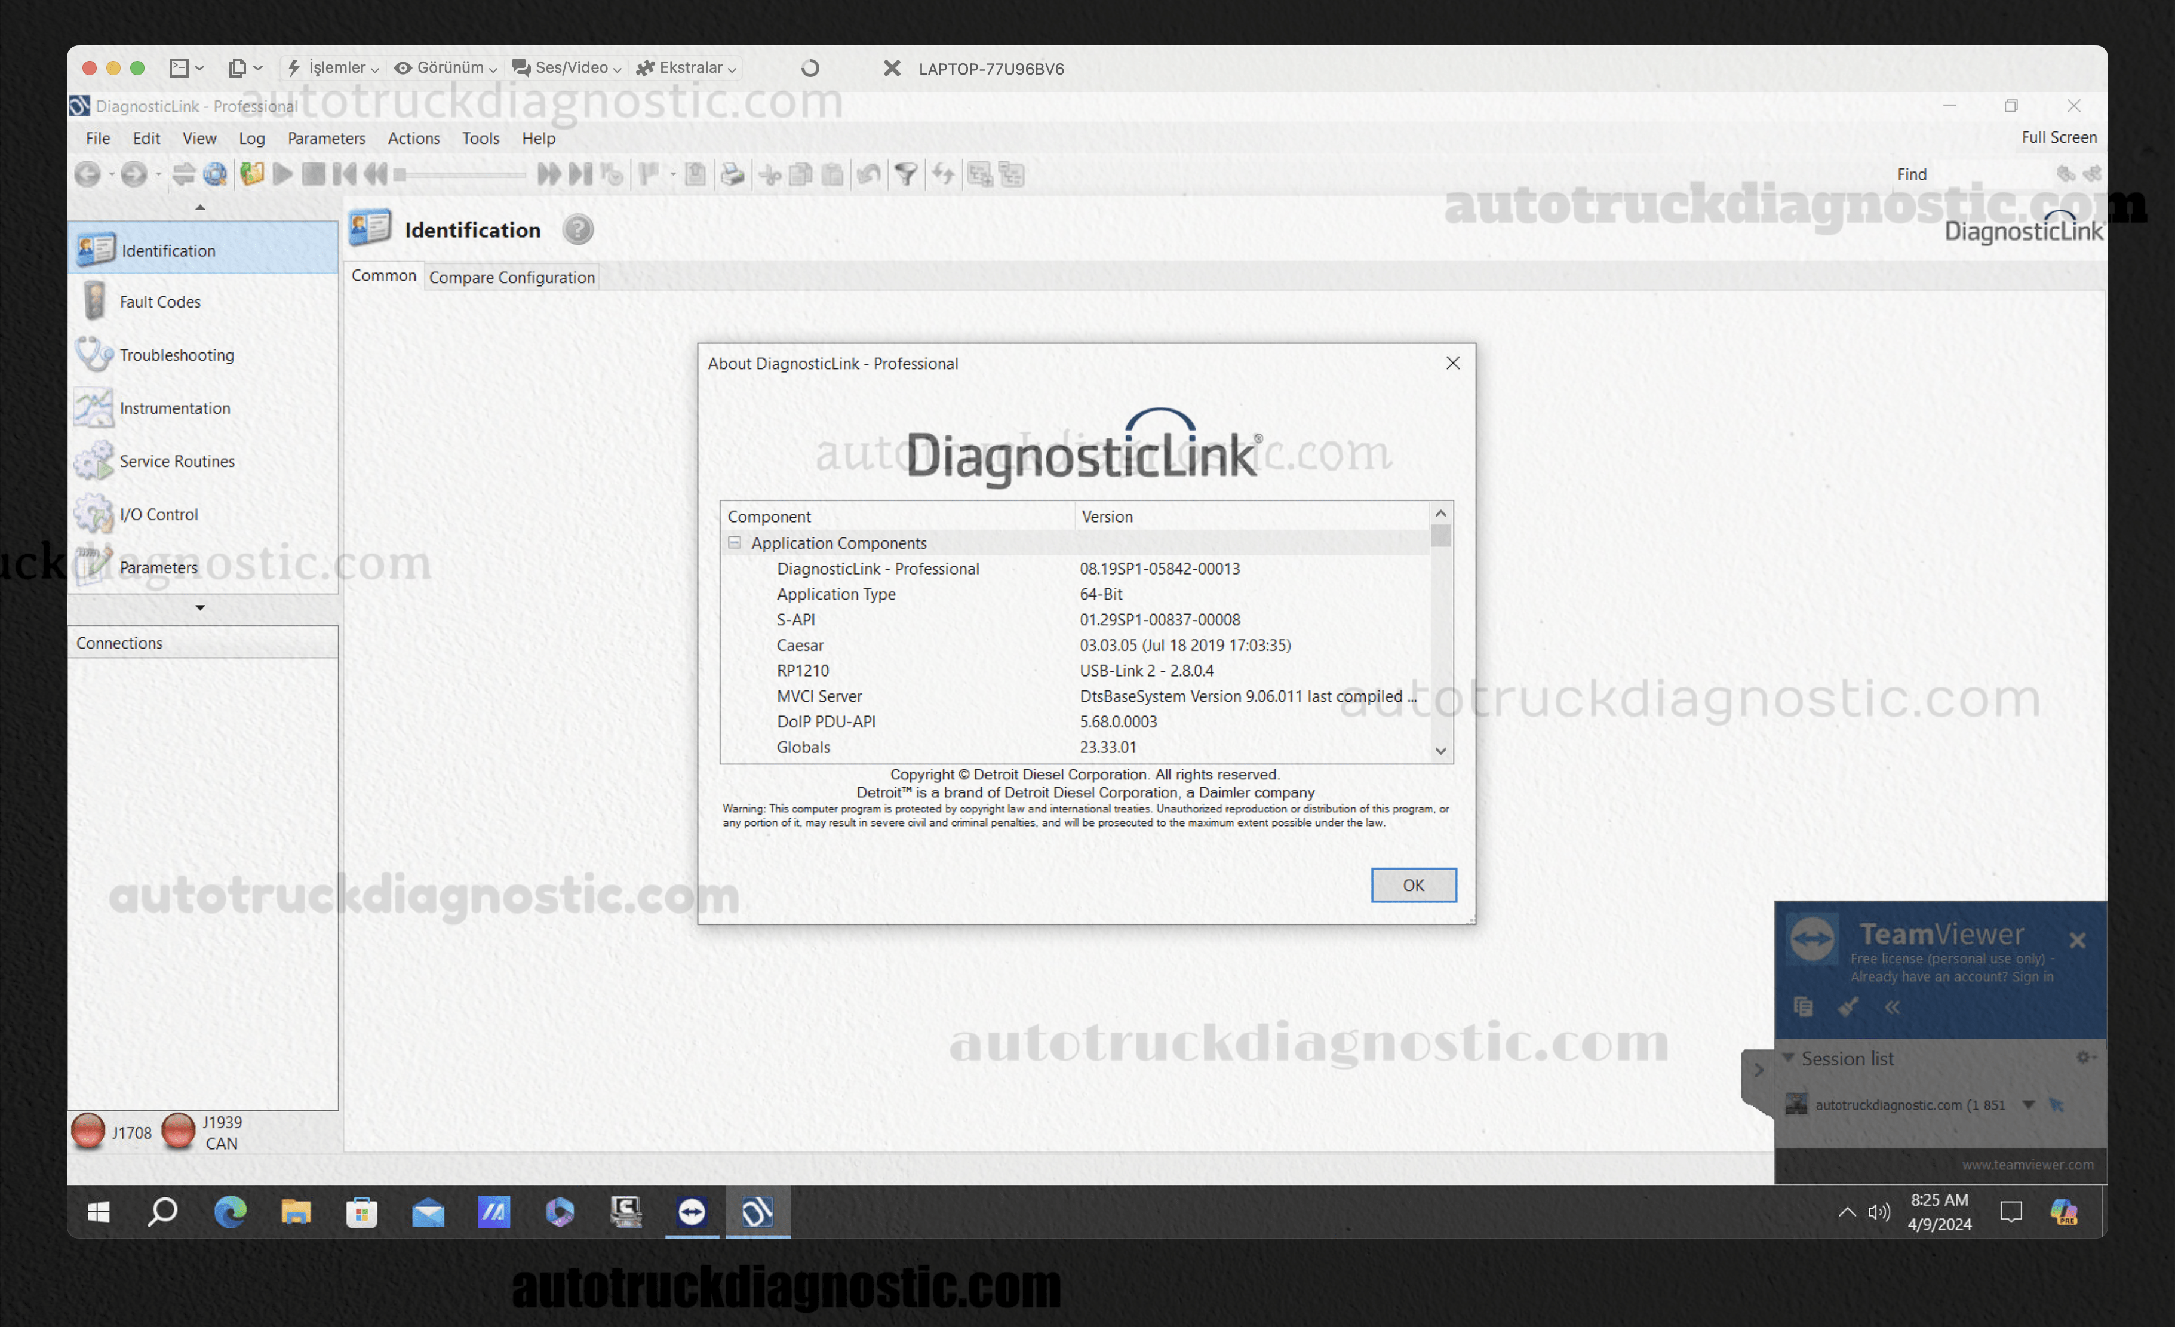Open the Fault Codes panel
The image size is (2175, 1327).
click(x=160, y=301)
